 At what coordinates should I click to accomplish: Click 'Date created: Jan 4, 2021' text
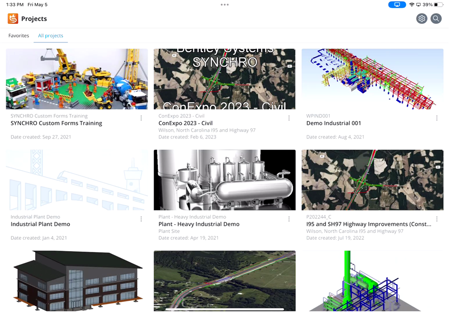39,238
